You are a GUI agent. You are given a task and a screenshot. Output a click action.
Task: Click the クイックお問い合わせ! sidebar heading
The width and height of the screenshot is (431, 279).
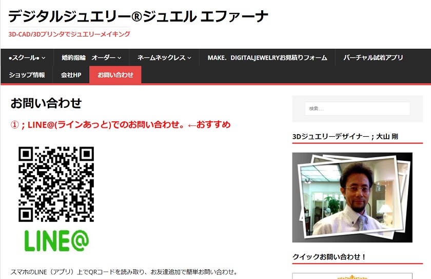tap(329, 256)
